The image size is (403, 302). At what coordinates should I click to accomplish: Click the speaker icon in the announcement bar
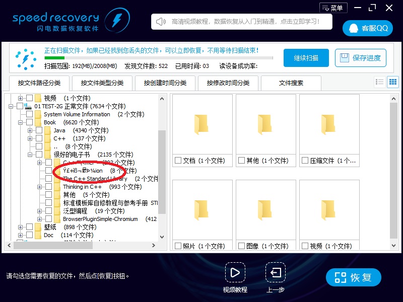[x=161, y=22]
